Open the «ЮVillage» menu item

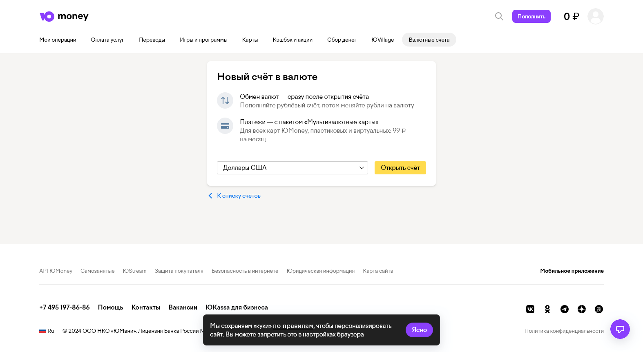tap(383, 40)
